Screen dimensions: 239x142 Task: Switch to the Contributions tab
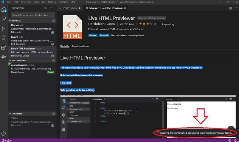[x=80, y=46]
